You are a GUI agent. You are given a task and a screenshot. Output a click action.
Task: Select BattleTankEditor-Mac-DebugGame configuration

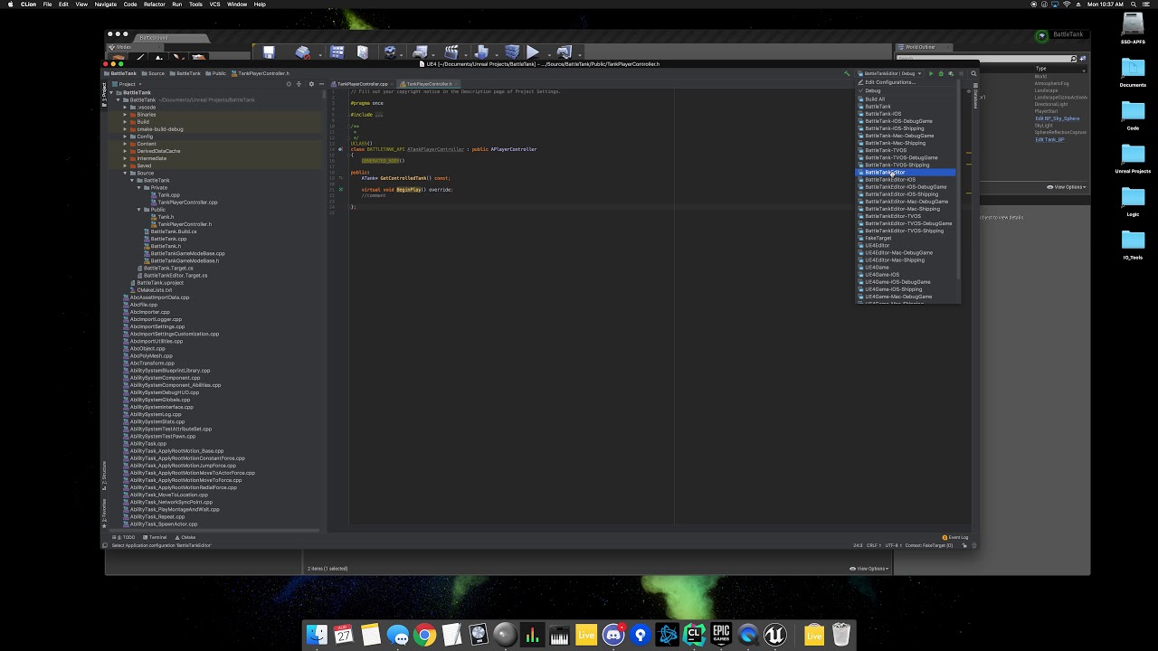coord(906,202)
